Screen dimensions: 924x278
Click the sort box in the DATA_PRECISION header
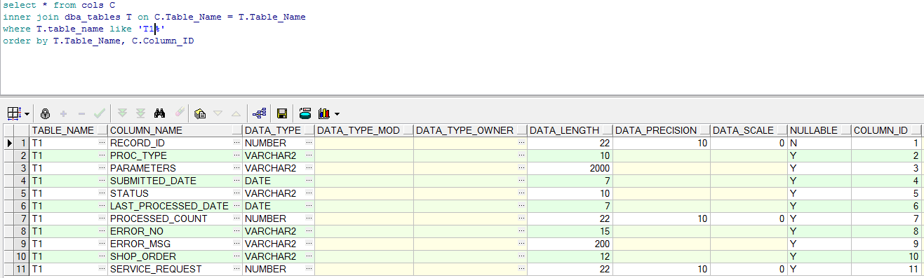(704, 130)
